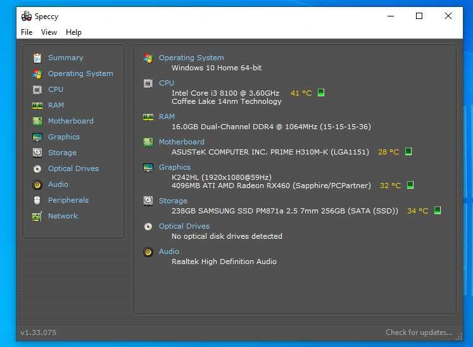Click the Storage hard drive sidebar icon
The width and height of the screenshot is (473, 347).
[37, 153]
